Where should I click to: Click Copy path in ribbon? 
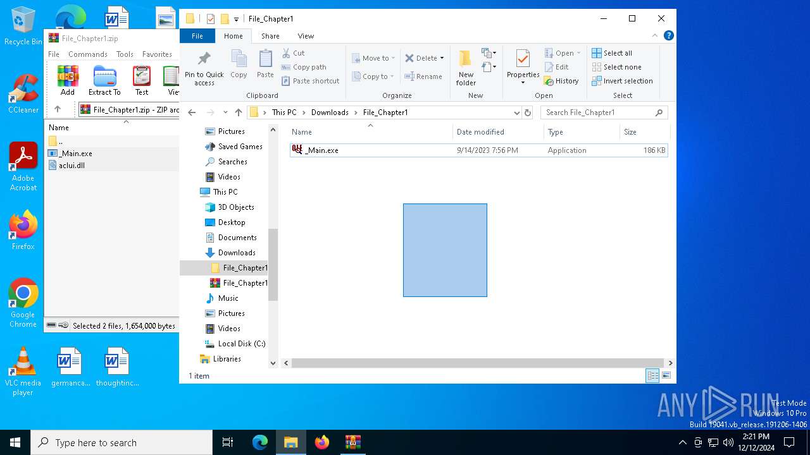tap(304, 67)
